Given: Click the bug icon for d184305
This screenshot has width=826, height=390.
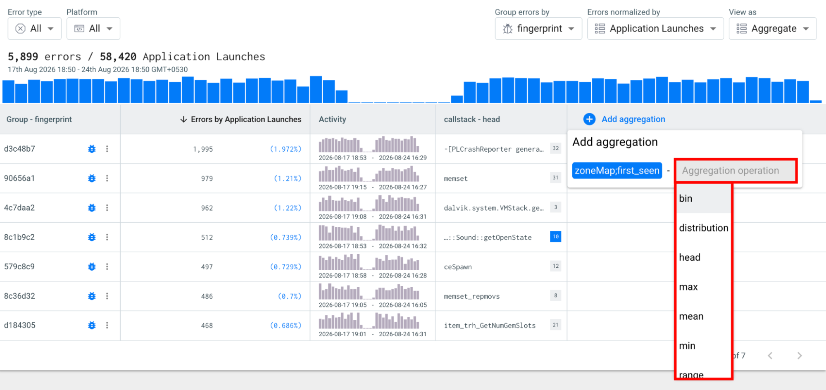Looking at the screenshot, I should (92, 325).
